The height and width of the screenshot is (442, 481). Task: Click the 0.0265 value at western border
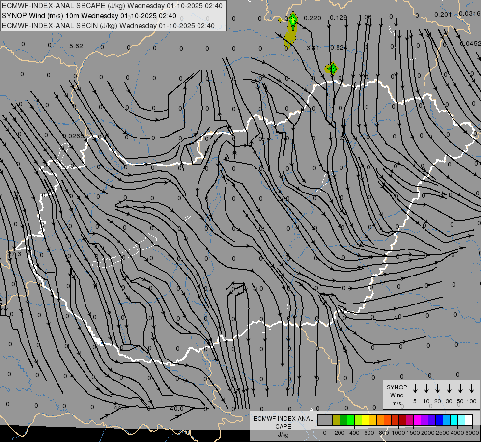tap(73, 136)
